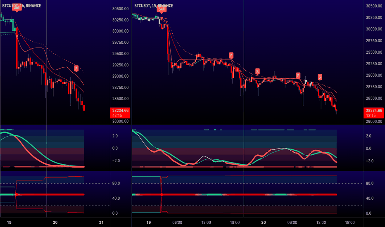Viewport: 385px width, 227px height.
Task: Click date 19 on the 1h time axis
Action: click(x=9, y=222)
